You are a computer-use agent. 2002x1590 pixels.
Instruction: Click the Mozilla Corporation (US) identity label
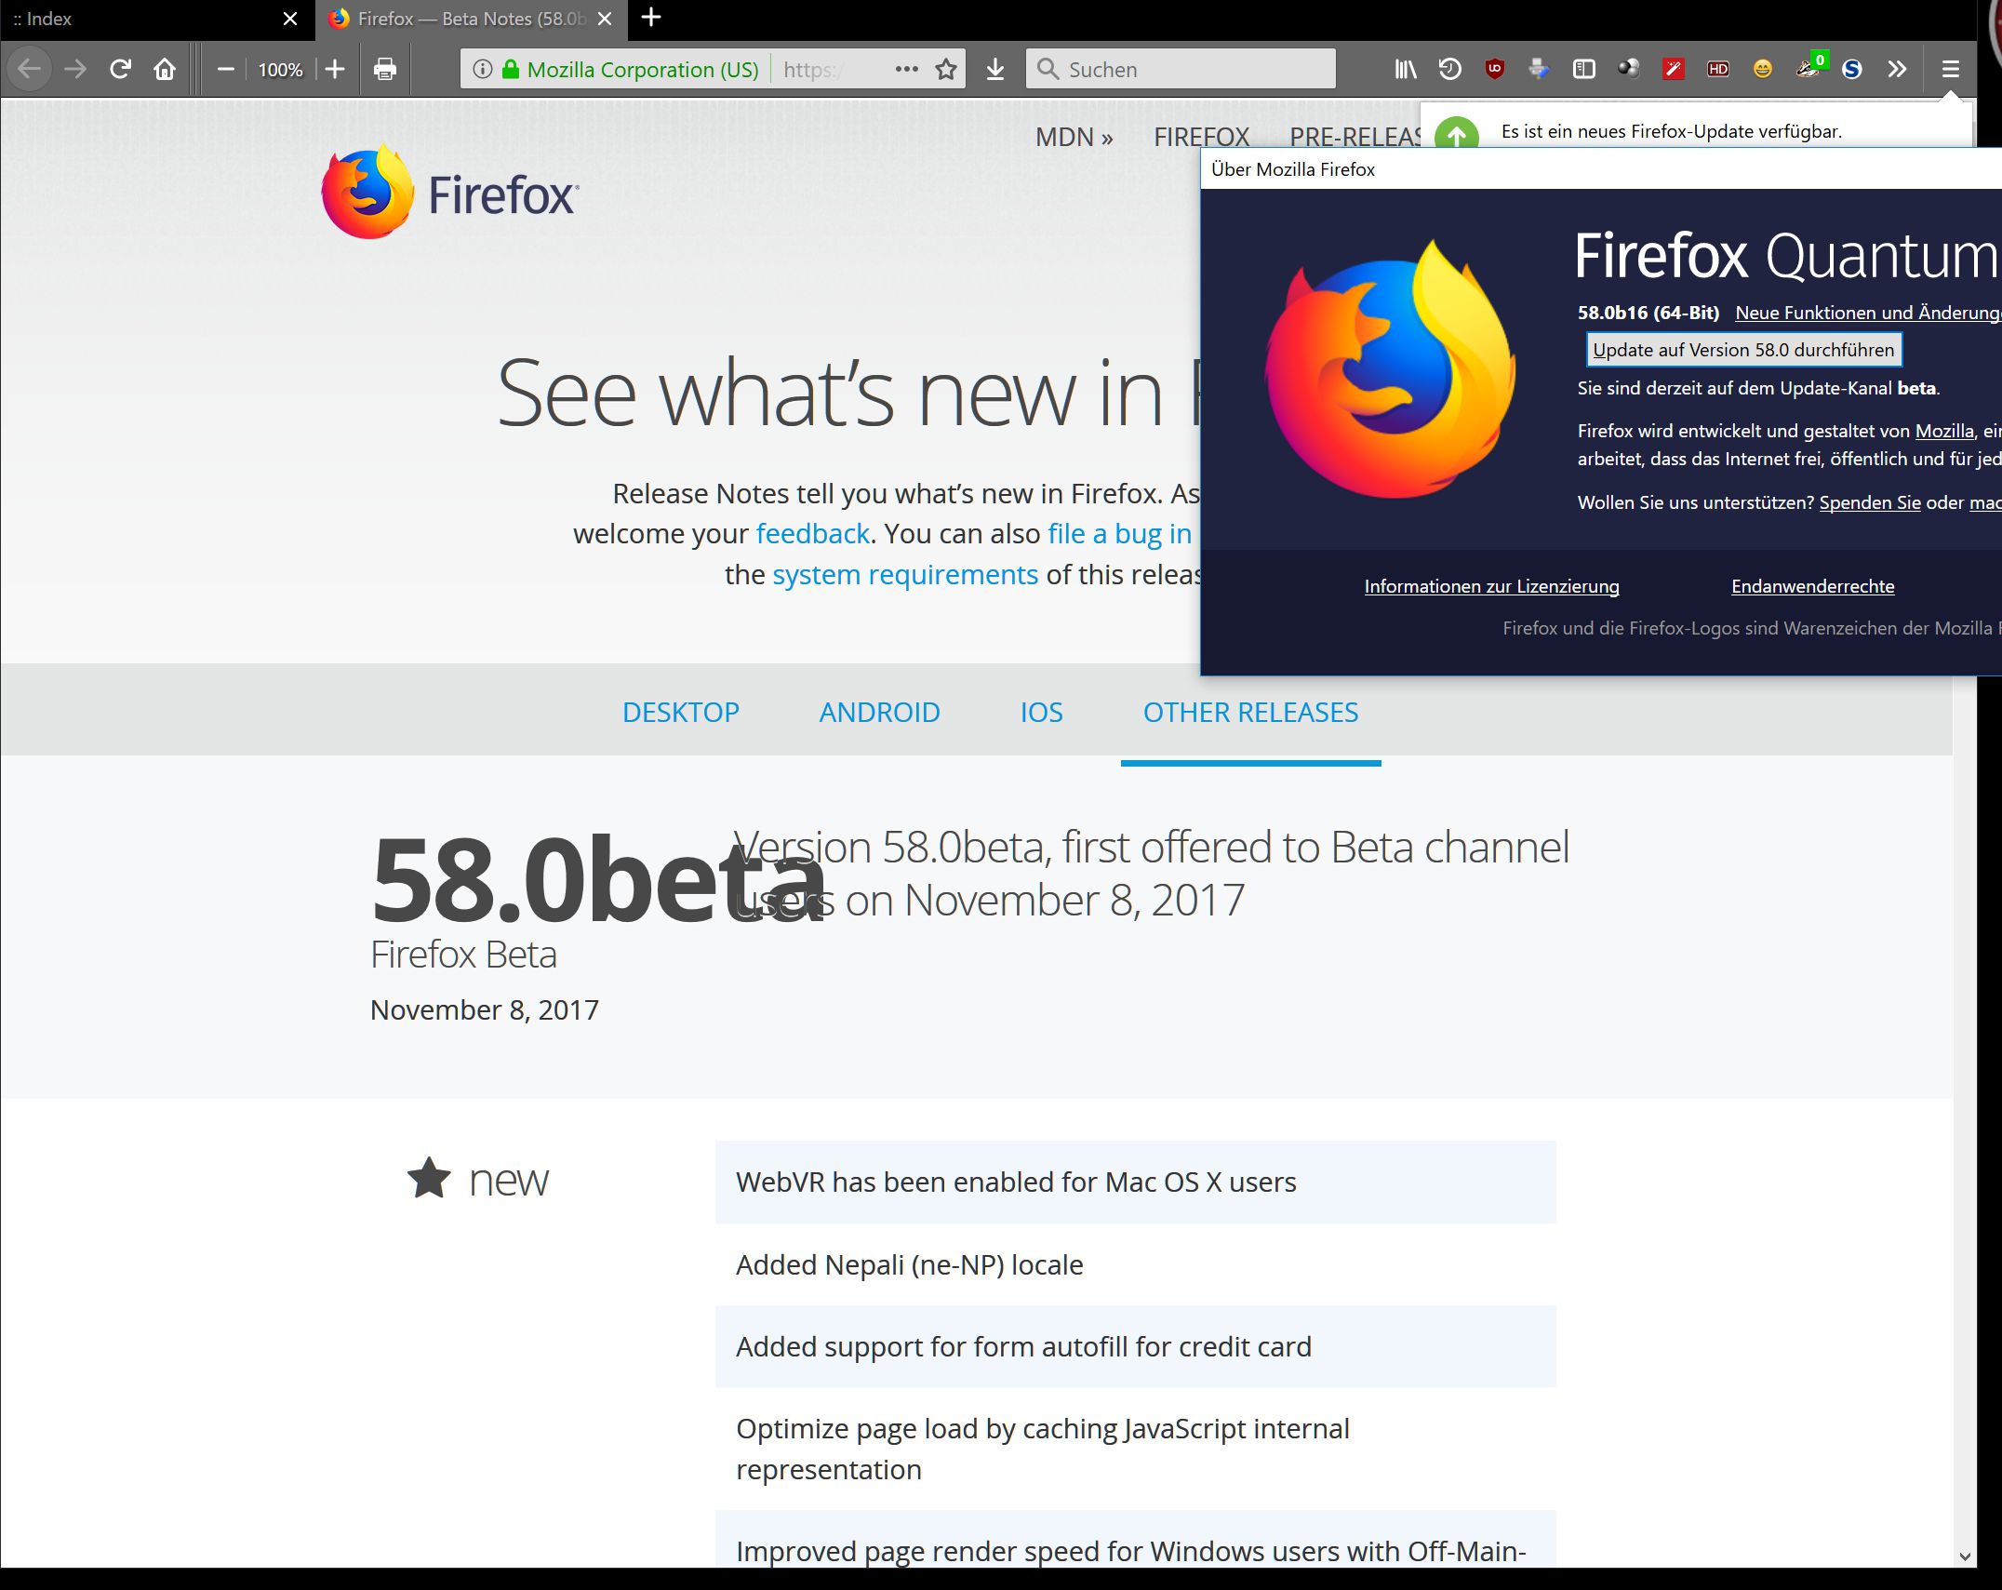pyautogui.click(x=643, y=70)
